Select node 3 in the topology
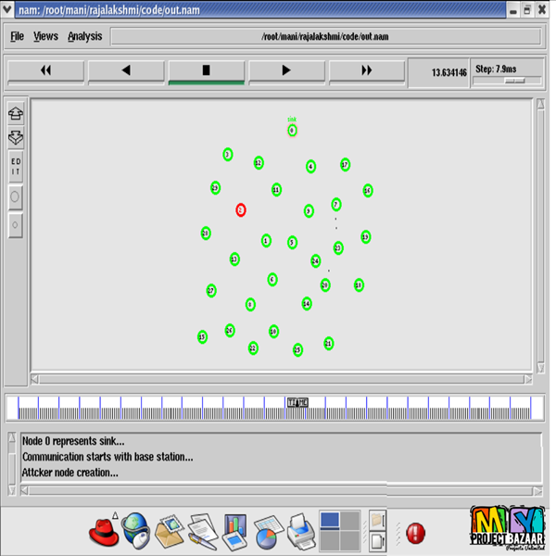The height and width of the screenshot is (556, 556). click(x=228, y=154)
